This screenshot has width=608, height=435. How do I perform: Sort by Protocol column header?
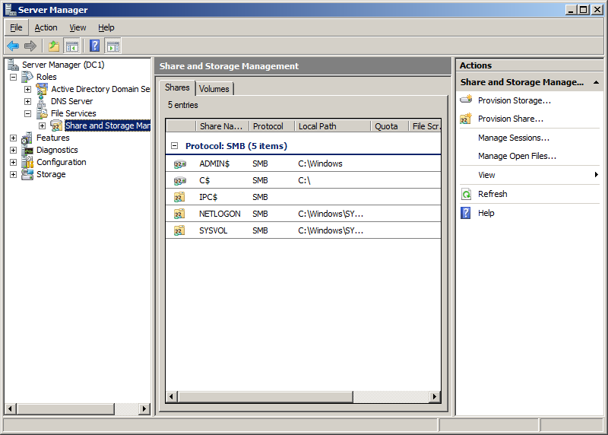pos(271,126)
